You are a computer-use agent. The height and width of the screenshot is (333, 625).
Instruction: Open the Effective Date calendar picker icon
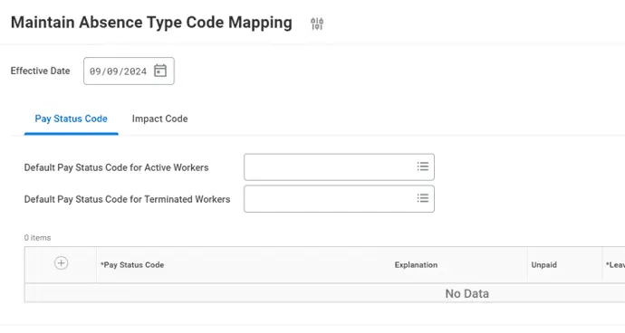coord(160,71)
